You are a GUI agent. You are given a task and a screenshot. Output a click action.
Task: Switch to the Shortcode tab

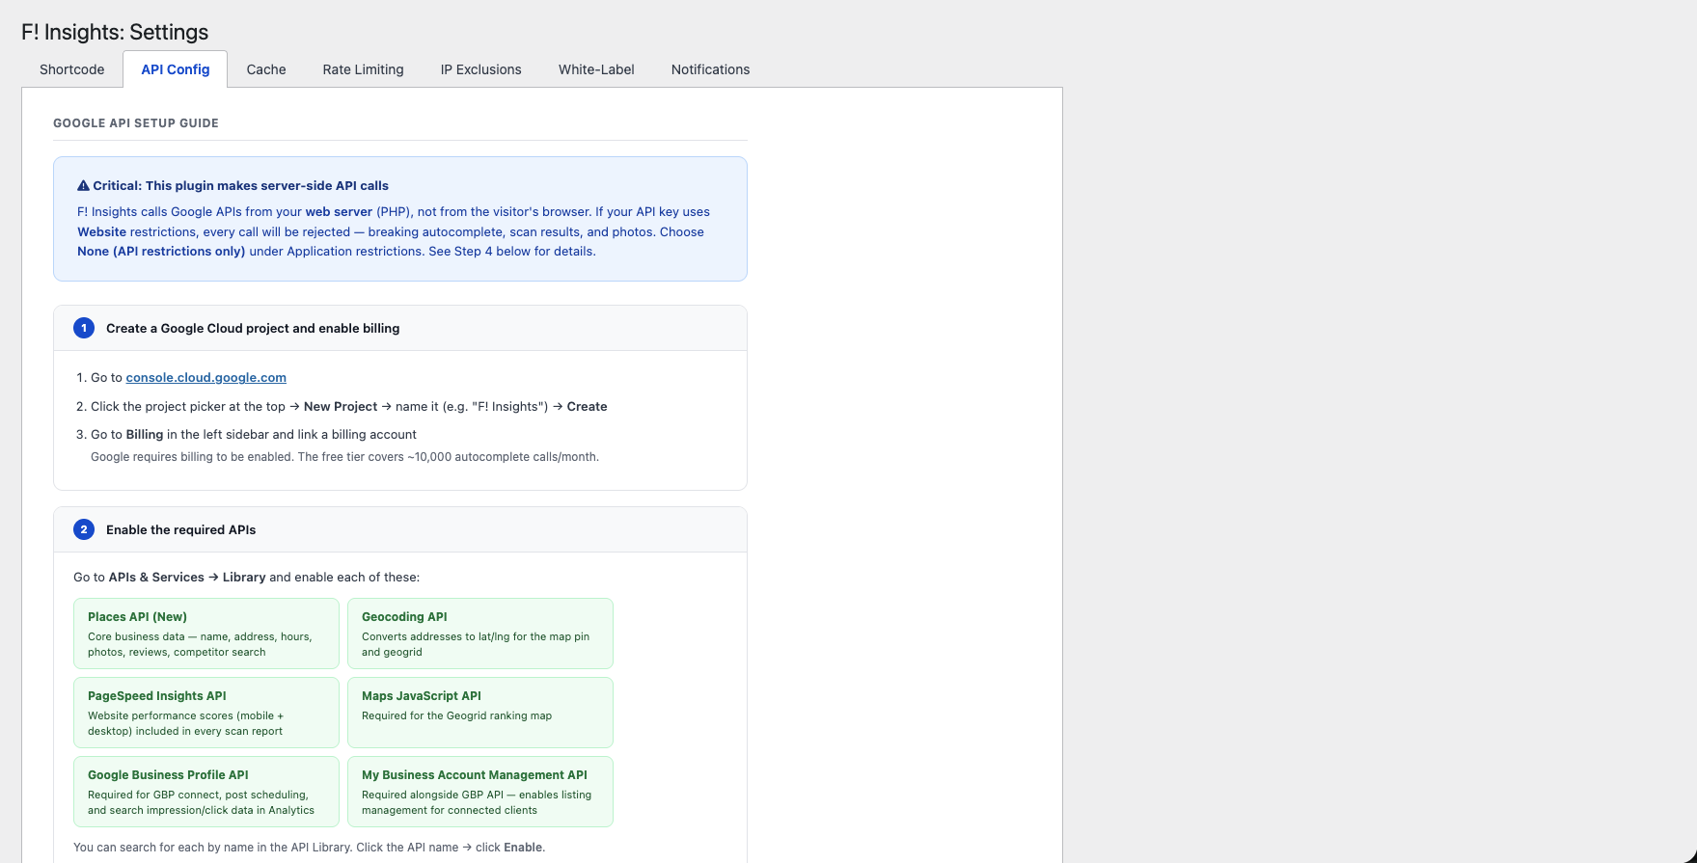coord(71,69)
